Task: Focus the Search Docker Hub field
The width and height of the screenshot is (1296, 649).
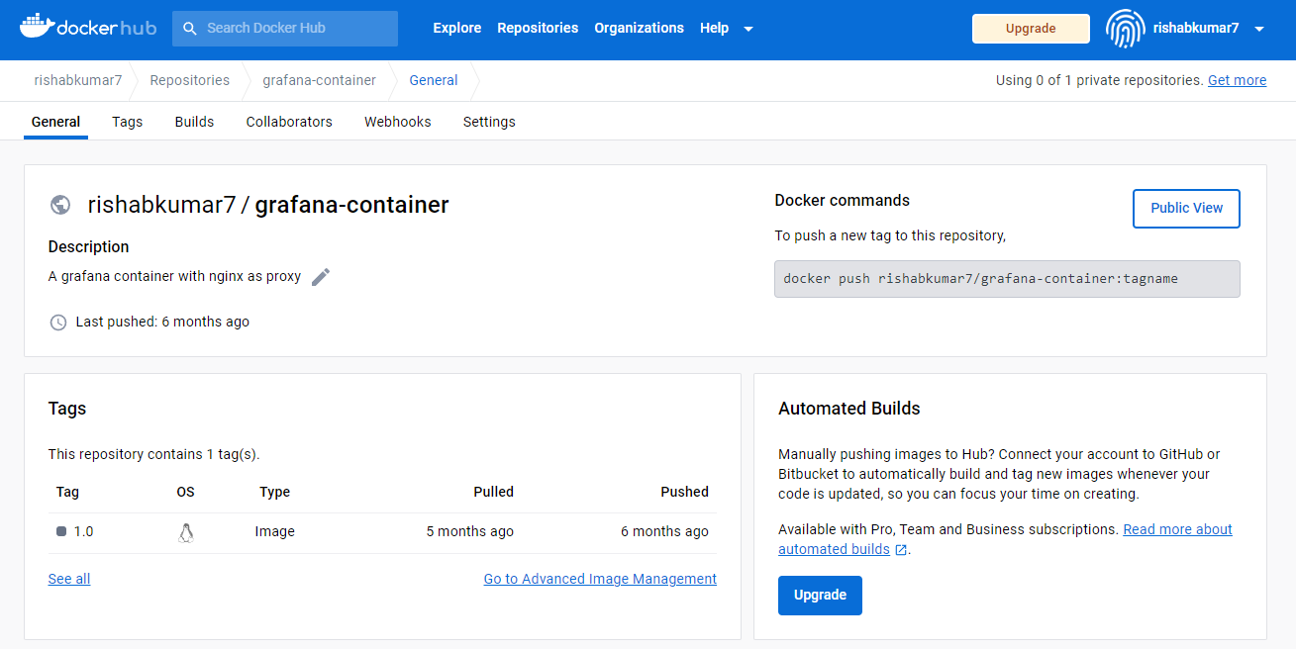Action: 285,29
